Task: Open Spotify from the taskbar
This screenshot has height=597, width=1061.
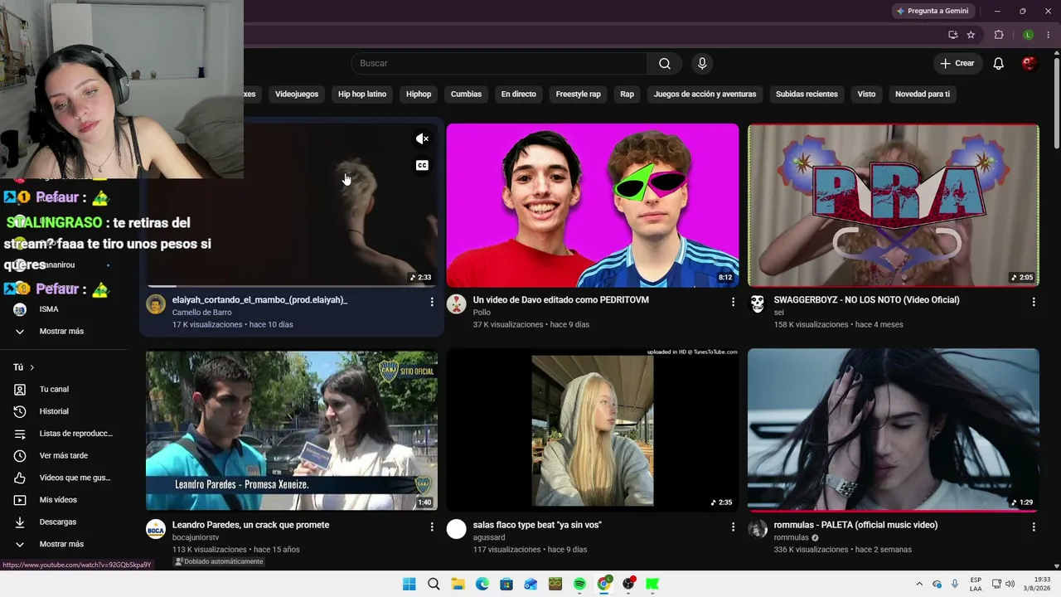Action: [x=579, y=584]
